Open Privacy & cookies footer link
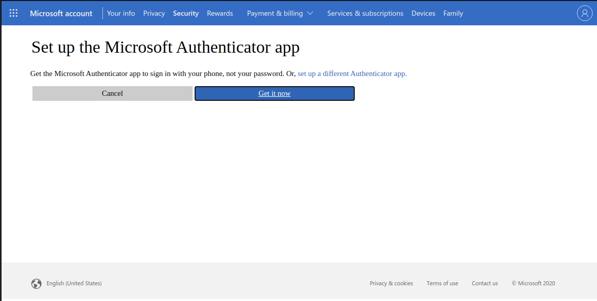The height and width of the screenshot is (301, 597). point(391,283)
